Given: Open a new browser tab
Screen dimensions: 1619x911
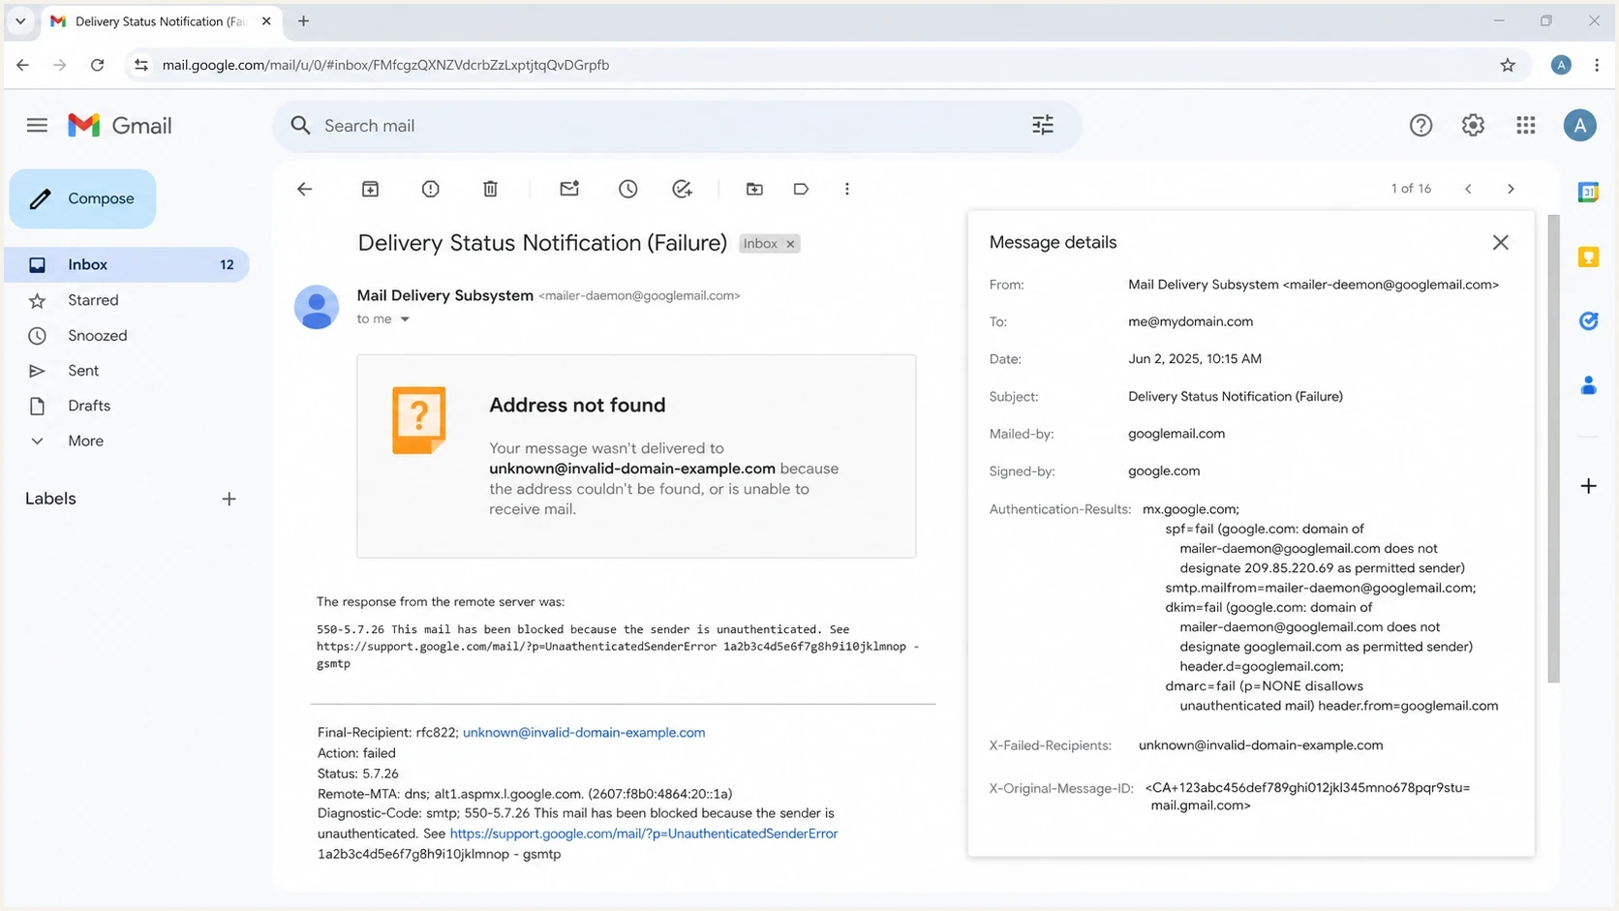Looking at the screenshot, I should tap(303, 20).
